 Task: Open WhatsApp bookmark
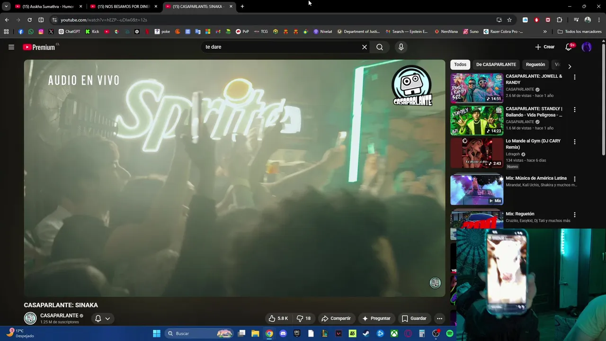(x=31, y=32)
